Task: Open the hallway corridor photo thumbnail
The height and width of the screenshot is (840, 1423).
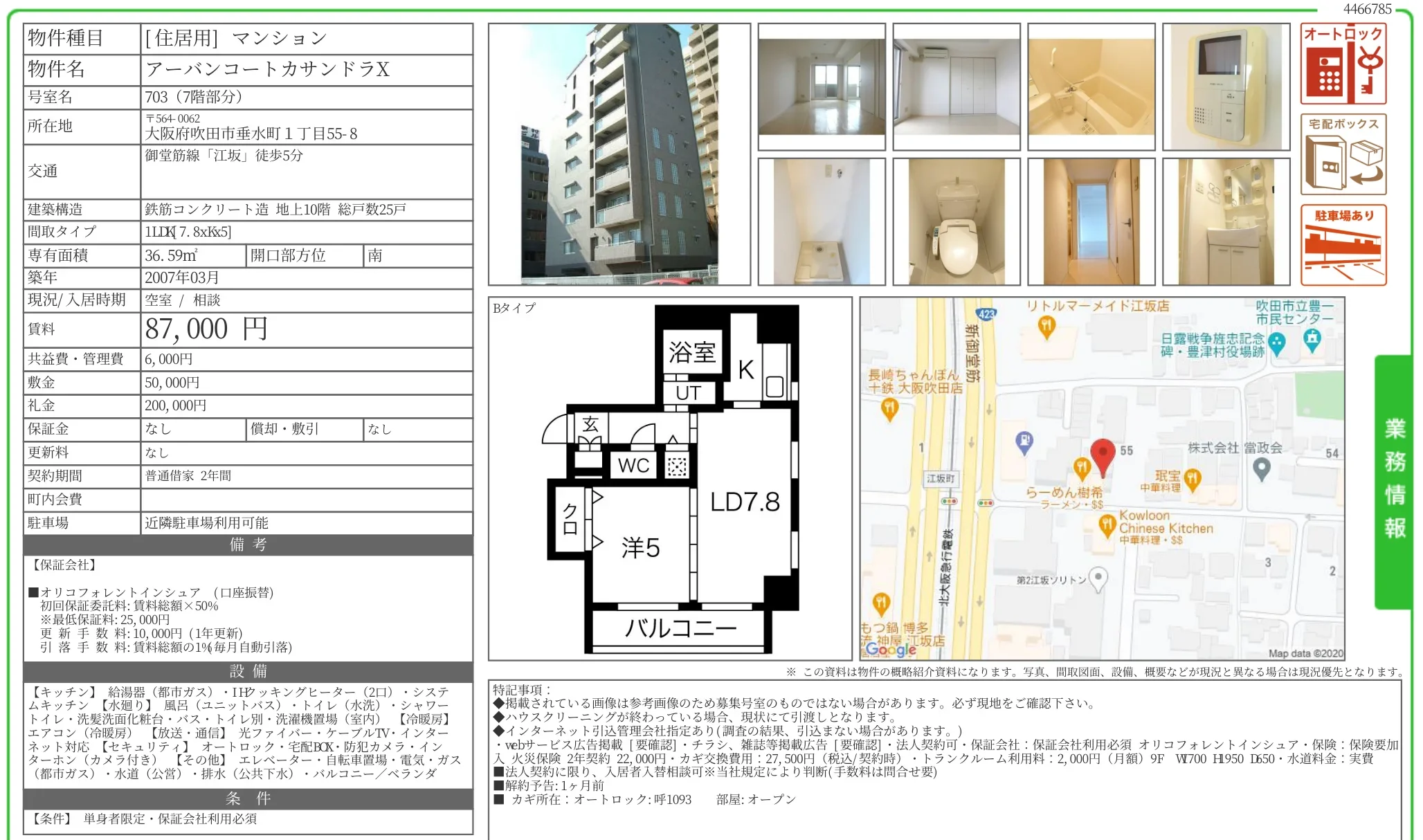Action: [1091, 221]
